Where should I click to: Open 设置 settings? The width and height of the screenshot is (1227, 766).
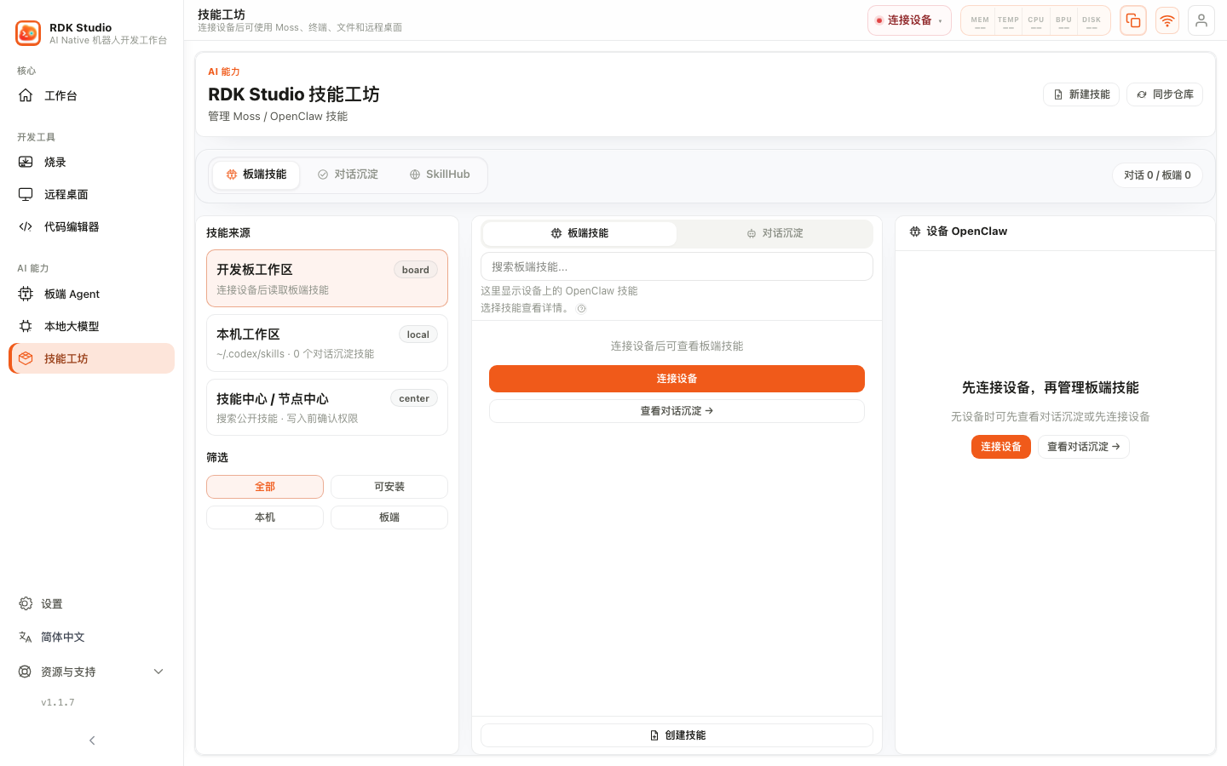[91, 603]
